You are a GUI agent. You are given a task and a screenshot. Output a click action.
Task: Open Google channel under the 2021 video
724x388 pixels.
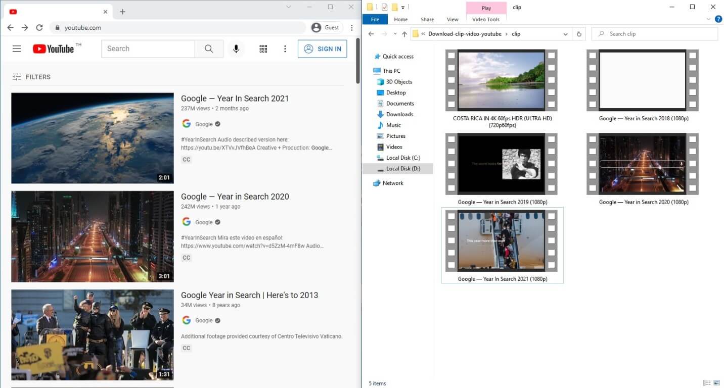pyautogui.click(x=204, y=124)
